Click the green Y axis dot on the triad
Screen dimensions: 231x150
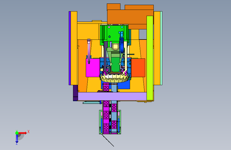click(x=17, y=133)
